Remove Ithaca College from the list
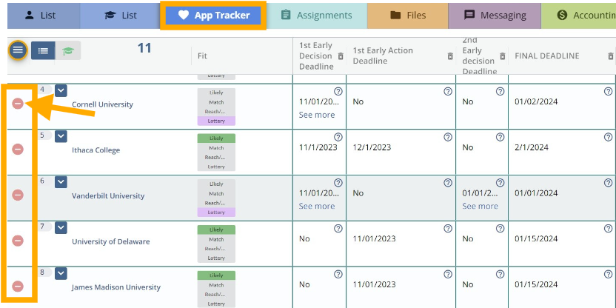 18,150
